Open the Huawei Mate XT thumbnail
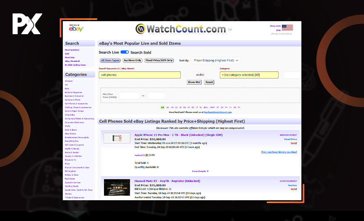 (117, 188)
